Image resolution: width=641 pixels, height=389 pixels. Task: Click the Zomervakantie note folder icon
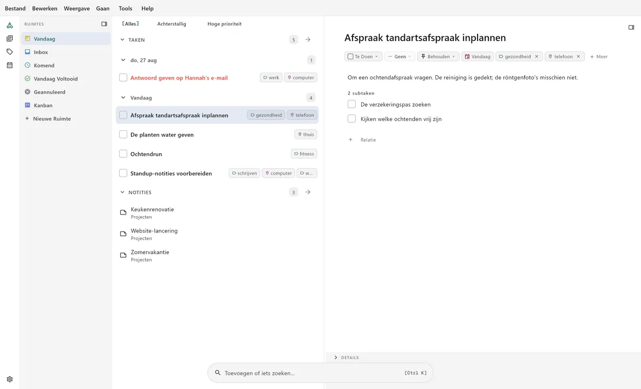tap(123, 256)
